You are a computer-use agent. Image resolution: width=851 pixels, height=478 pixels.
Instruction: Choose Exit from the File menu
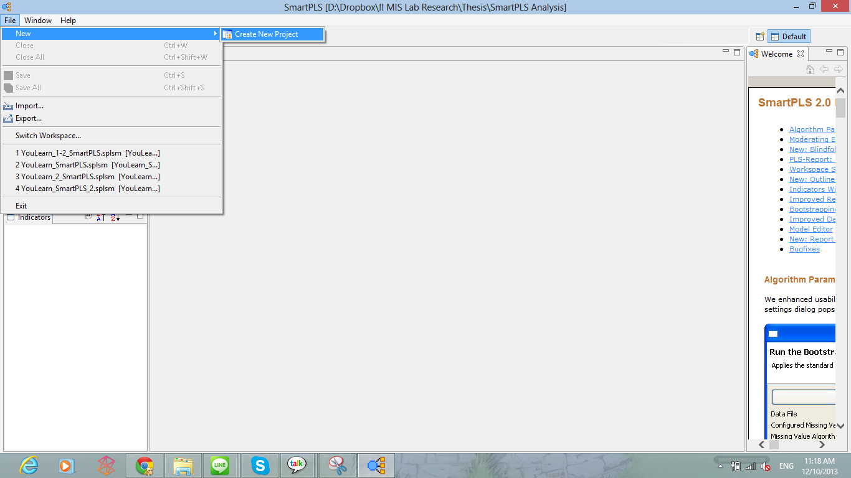(112, 206)
